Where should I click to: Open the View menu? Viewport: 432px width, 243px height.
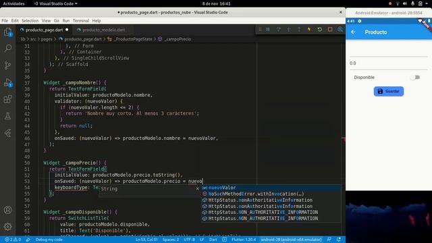coord(46,21)
